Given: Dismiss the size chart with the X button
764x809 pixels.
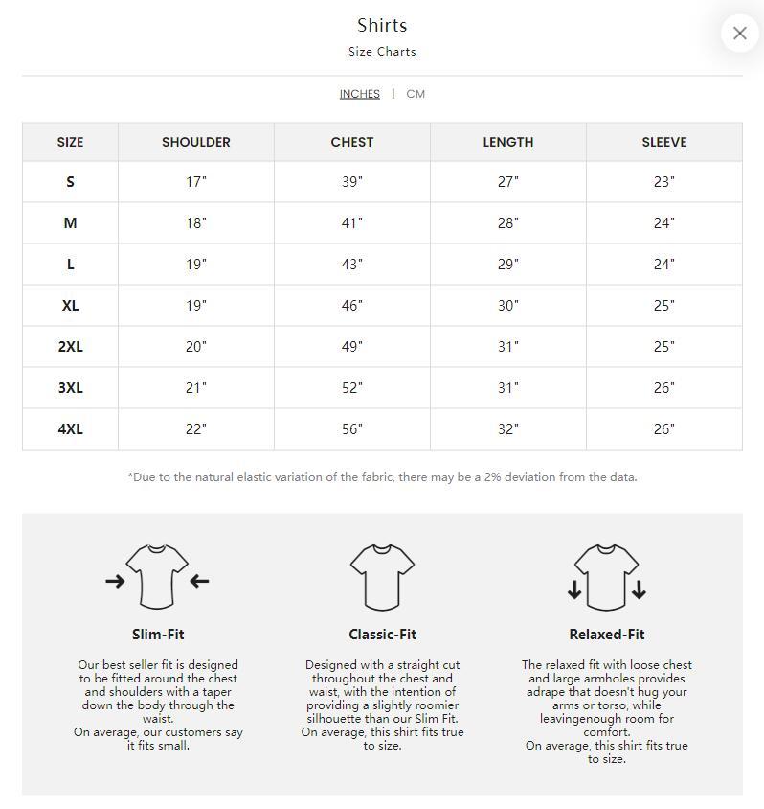Looking at the screenshot, I should pyautogui.click(x=739, y=33).
